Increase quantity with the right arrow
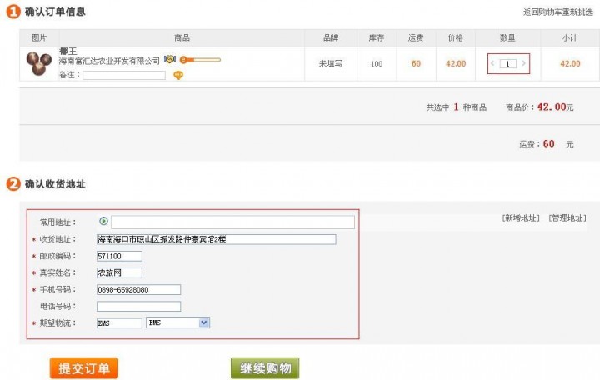This screenshot has height=380, width=600. pyautogui.click(x=523, y=63)
